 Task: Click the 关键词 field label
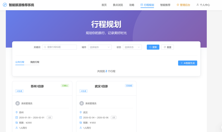pos(37,47)
